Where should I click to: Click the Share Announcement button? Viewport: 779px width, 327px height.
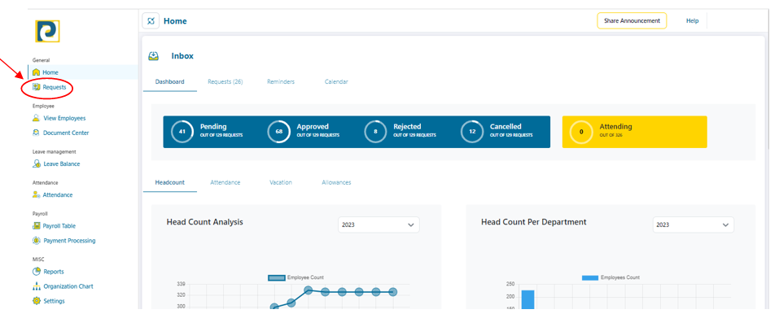point(631,21)
